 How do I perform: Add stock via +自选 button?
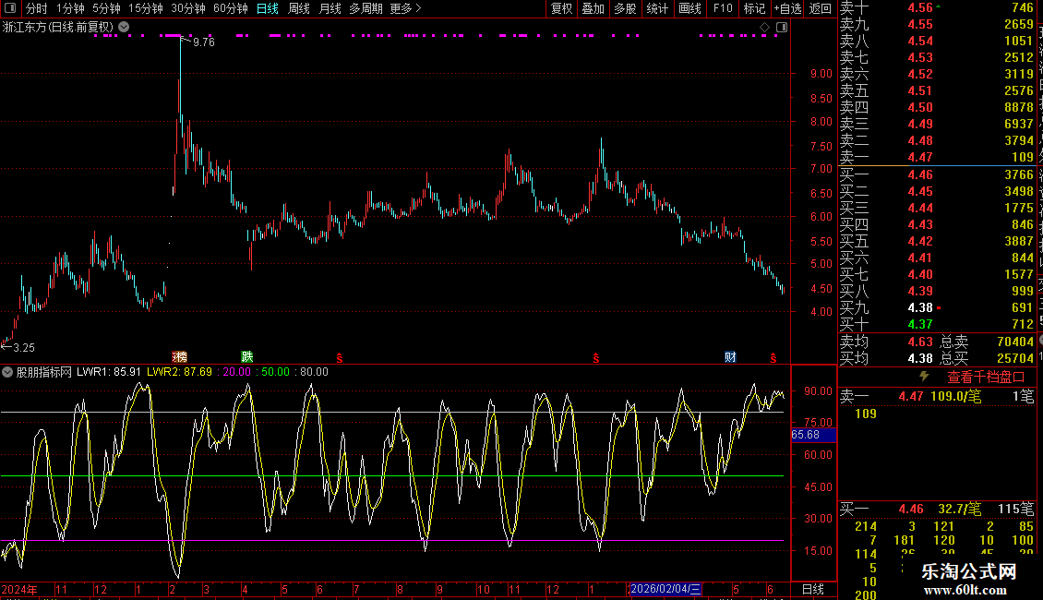click(787, 8)
